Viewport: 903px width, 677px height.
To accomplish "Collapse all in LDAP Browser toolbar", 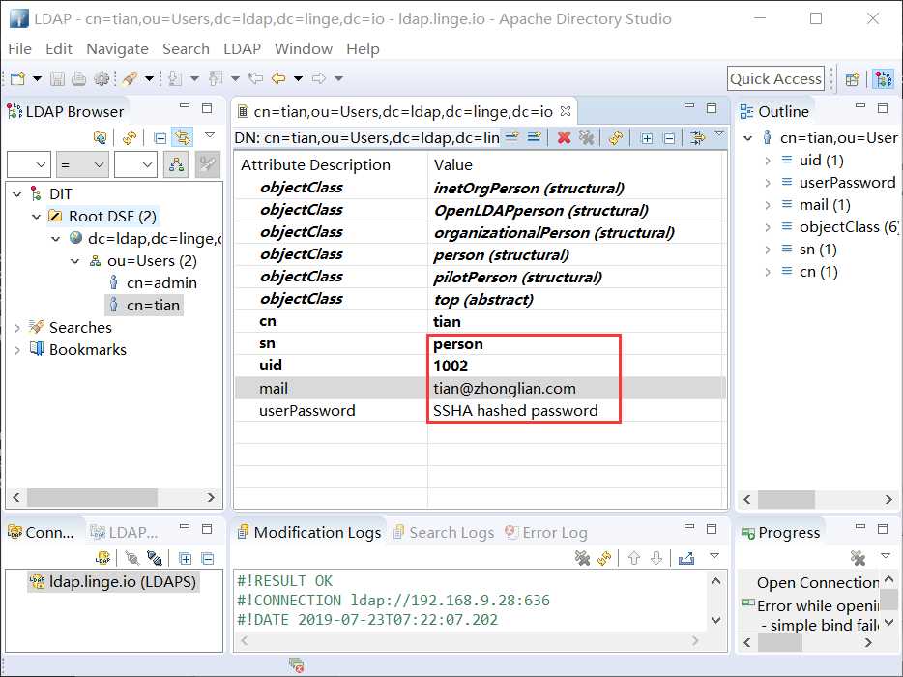I will (x=160, y=137).
